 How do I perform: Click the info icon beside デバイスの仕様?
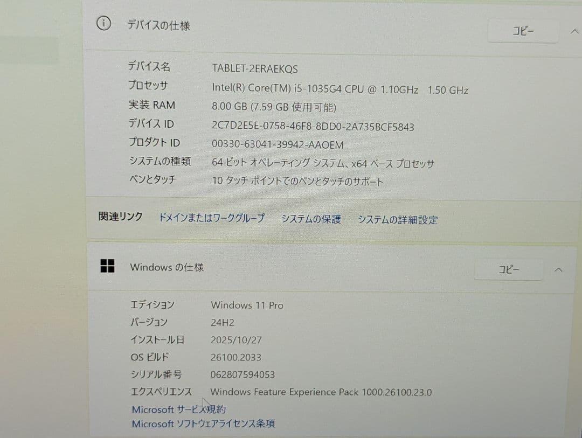coord(103,23)
